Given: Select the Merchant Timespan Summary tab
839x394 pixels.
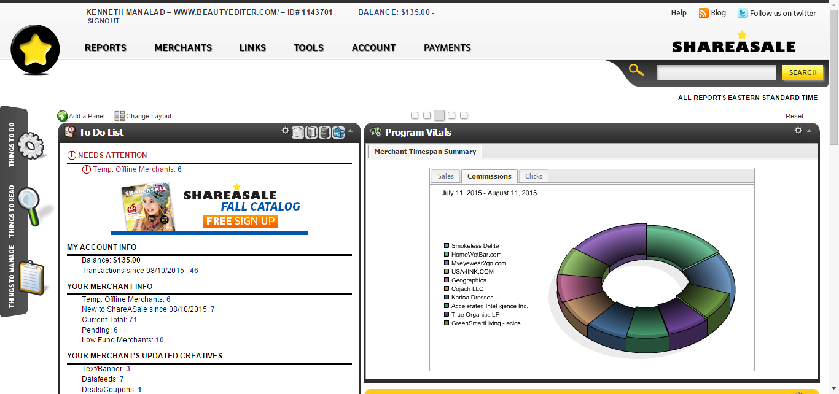Looking at the screenshot, I should [x=425, y=152].
